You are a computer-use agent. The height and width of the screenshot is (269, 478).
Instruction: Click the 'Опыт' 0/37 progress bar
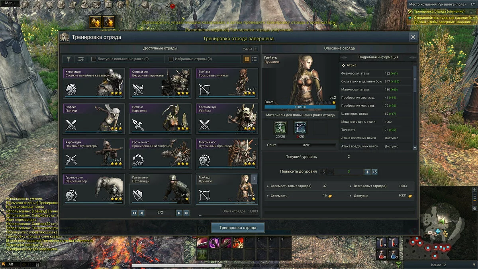pyautogui.click(x=306, y=145)
